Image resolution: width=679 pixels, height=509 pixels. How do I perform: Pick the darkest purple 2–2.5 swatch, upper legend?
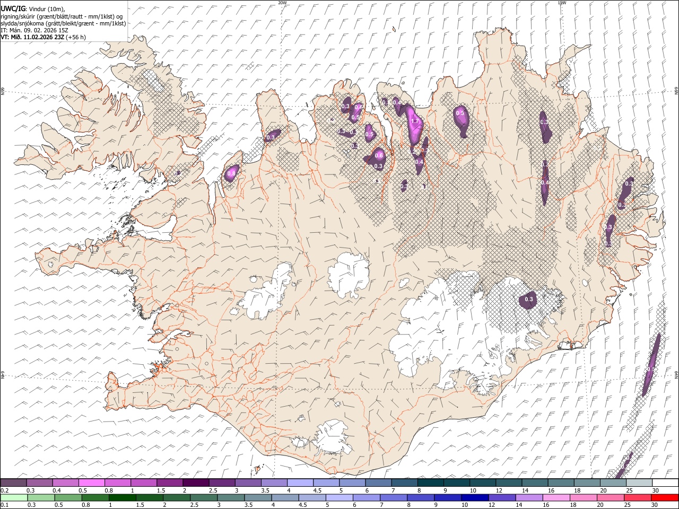(196, 482)
